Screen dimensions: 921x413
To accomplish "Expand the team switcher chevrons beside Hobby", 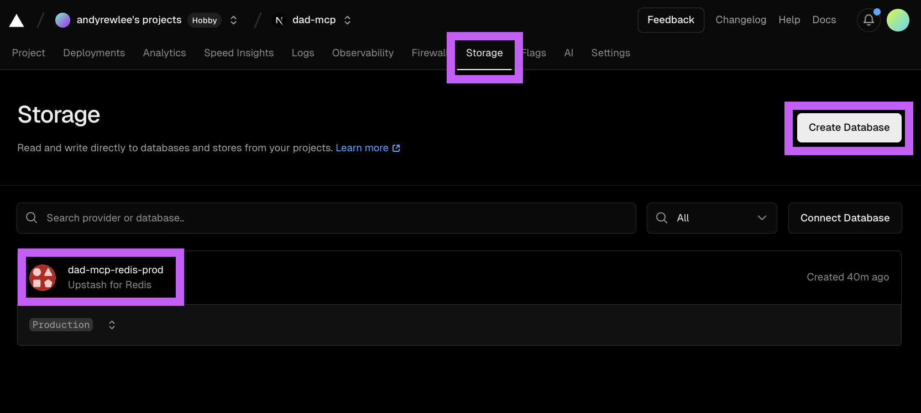I will pyautogui.click(x=233, y=20).
